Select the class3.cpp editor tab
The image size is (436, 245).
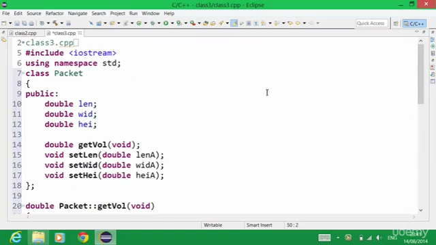point(64,33)
